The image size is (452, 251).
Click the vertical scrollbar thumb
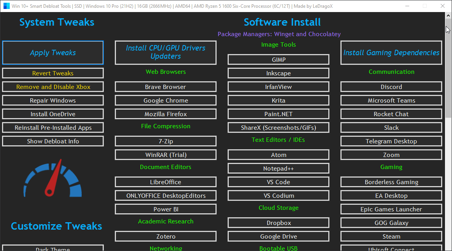coord(448,68)
